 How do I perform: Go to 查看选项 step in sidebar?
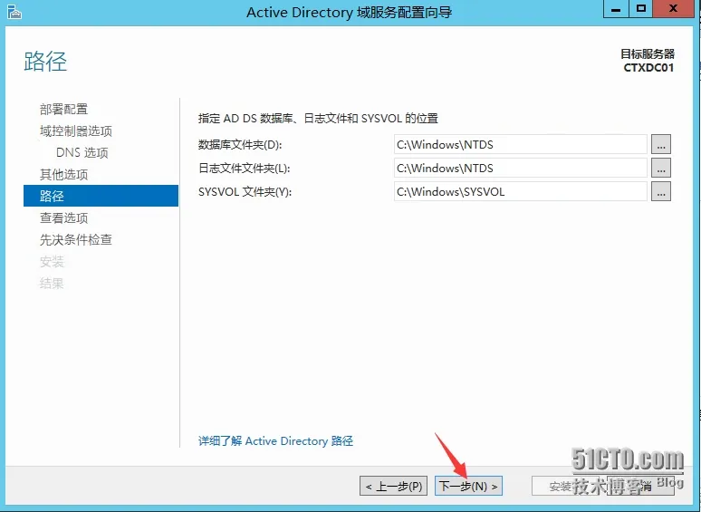point(63,217)
